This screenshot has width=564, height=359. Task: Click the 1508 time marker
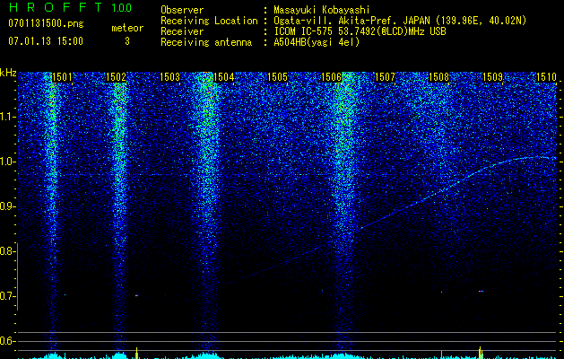coord(438,77)
